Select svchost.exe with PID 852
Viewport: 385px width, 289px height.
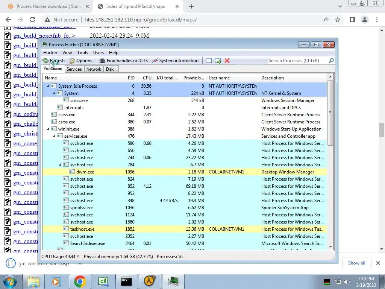click(185, 186)
